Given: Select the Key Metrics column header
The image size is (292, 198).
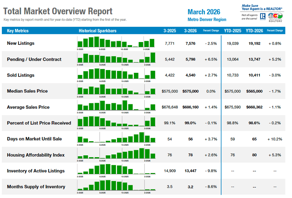Looking at the screenshot, I should click(18, 31).
